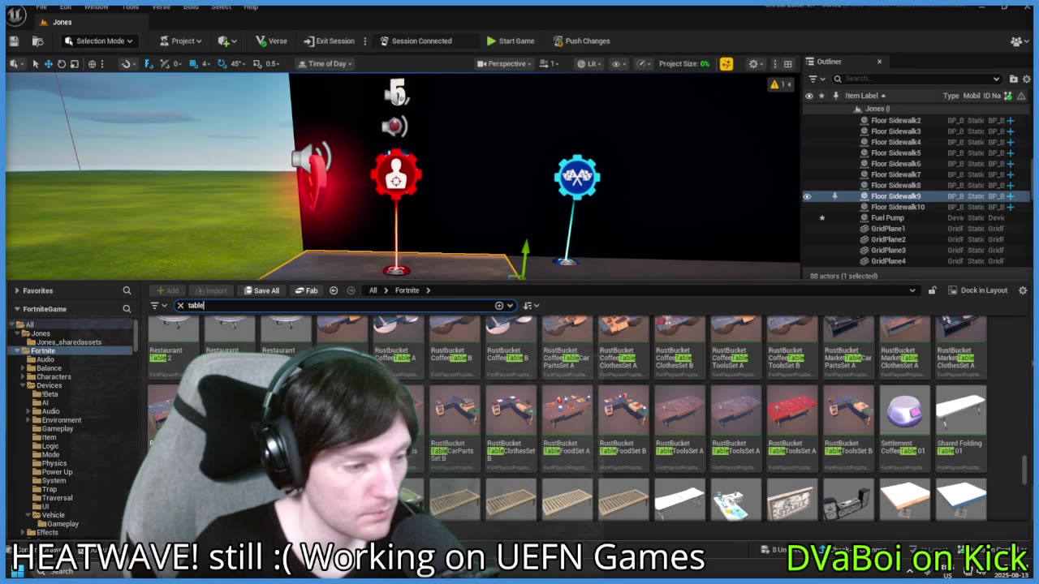
Task: Open Content Browser filter dropdown
Action: point(157,306)
